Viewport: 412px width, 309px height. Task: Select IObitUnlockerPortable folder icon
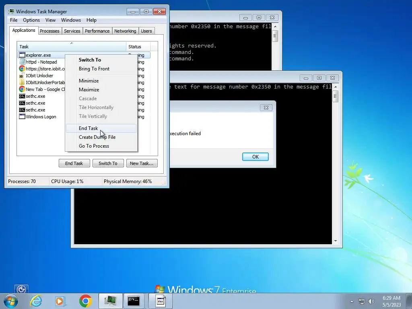click(x=22, y=82)
